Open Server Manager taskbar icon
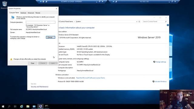 (x=34, y=106)
